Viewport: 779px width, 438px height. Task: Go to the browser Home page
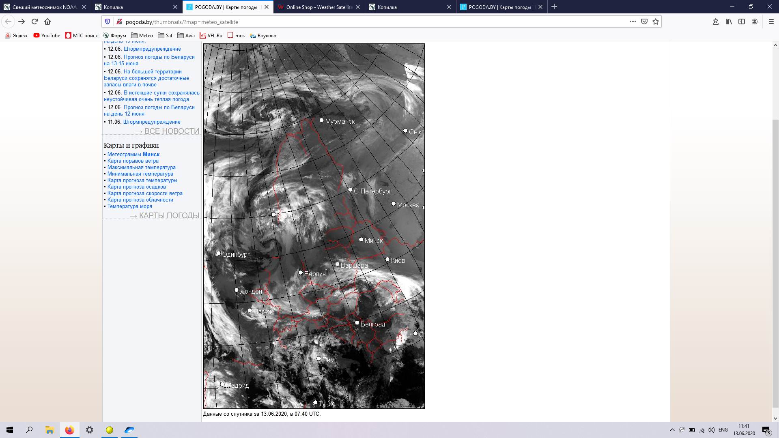point(47,21)
